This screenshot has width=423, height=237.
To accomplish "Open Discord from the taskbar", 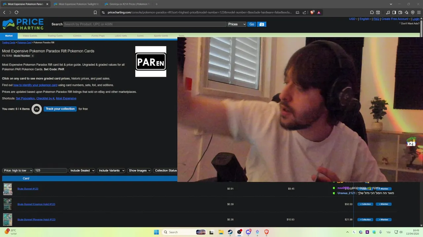I will point(249,232).
